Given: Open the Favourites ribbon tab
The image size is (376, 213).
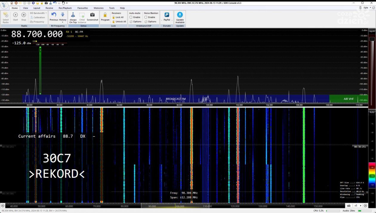Looking at the screenshot, I should pos(83,8).
